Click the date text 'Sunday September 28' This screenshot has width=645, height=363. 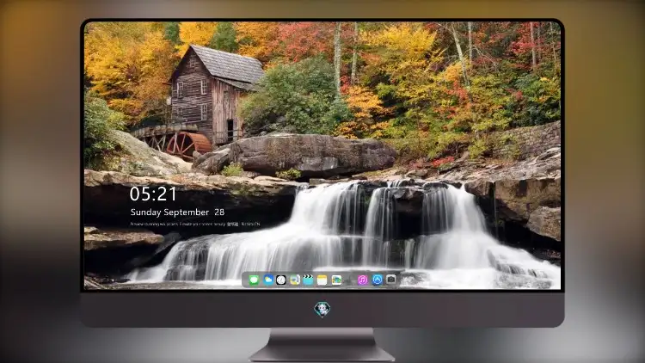177,212
